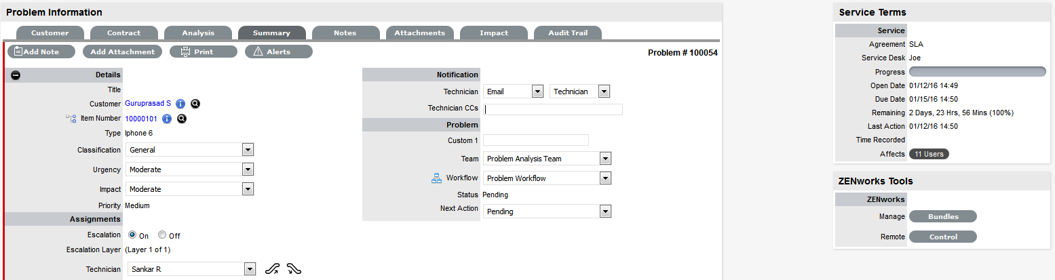
Task: Open Technician Sankar R dropdown
Action: (x=191, y=269)
